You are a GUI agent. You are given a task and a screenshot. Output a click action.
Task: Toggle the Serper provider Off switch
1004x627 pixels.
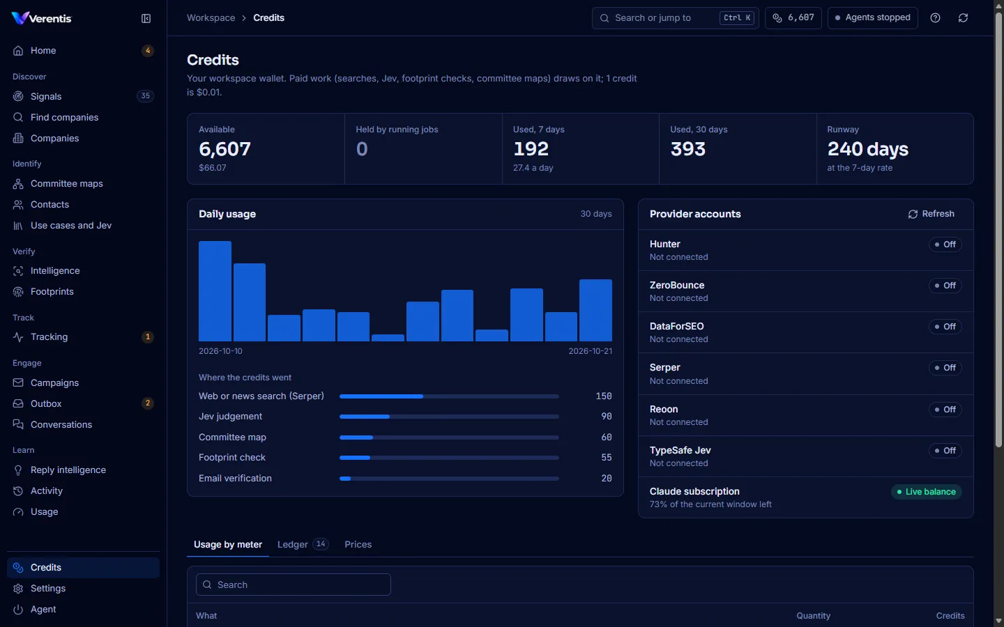tap(945, 368)
